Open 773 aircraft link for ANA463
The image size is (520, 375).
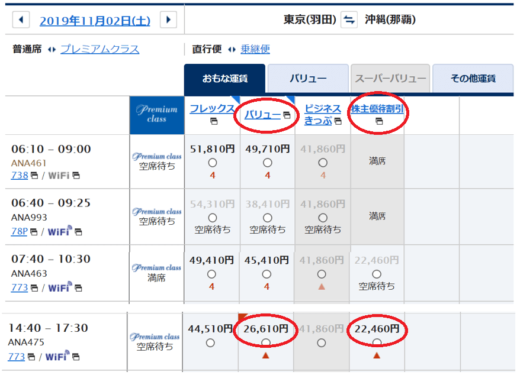pos(20,287)
